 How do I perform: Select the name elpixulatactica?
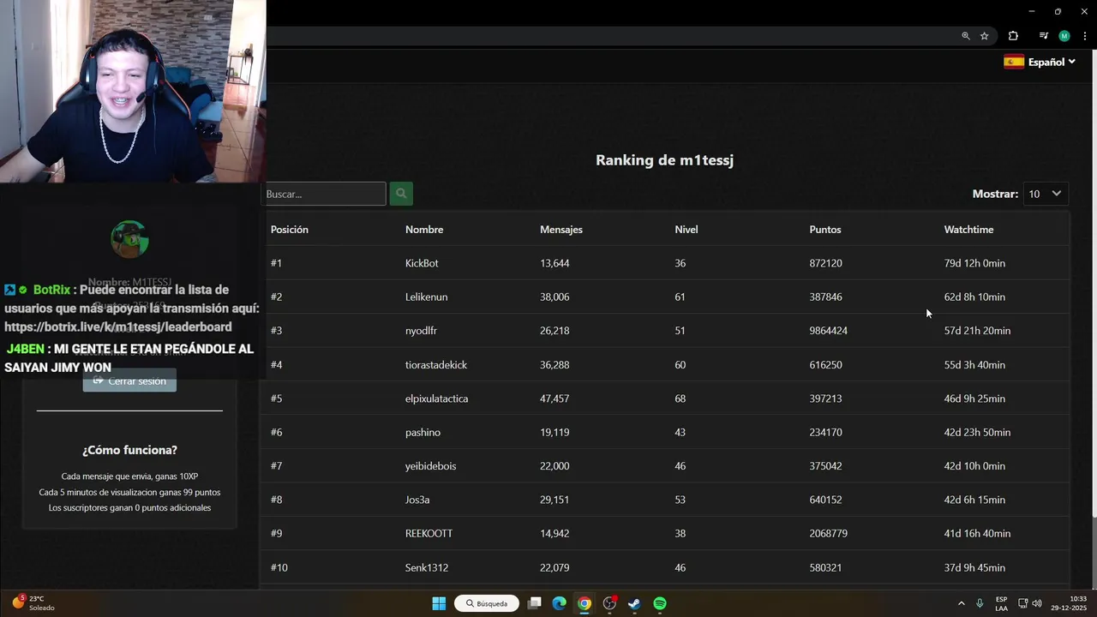(436, 398)
